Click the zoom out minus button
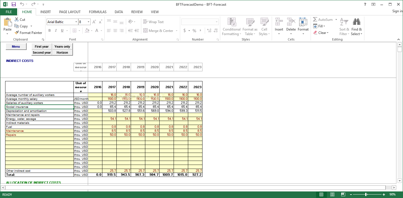This screenshot has width=403, height=198. [351, 194]
